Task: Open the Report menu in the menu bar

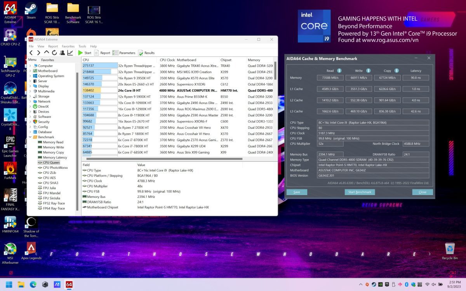Action: click(x=53, y=46)
